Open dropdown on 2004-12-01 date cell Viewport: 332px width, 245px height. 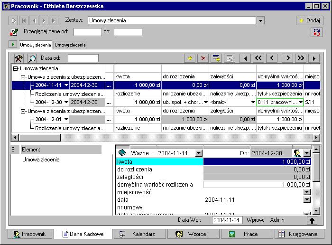pyautogui.click(x=66, y=119)
